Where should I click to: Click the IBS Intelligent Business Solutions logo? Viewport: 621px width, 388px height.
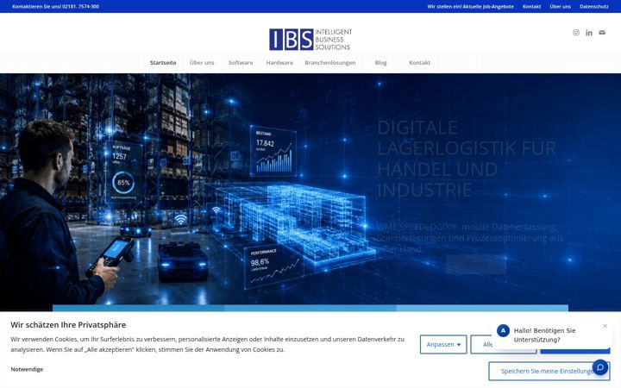310,39
